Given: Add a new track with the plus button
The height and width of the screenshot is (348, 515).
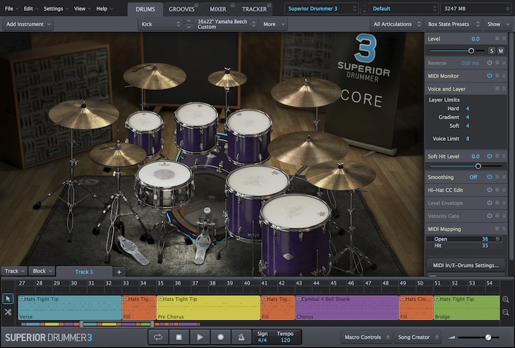Looking at the screenshot, I should point(119,272).
